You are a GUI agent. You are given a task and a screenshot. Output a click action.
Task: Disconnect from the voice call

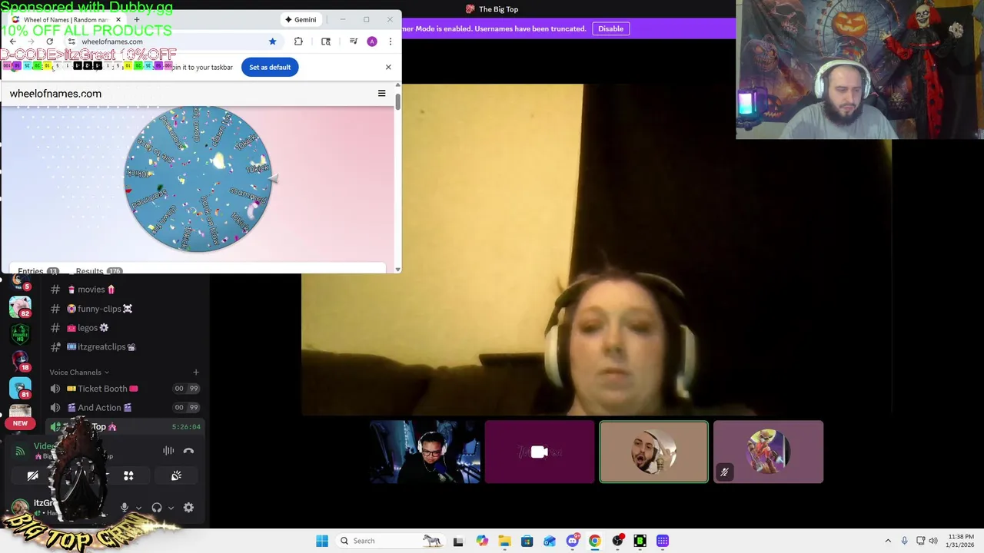pos(188,451)
